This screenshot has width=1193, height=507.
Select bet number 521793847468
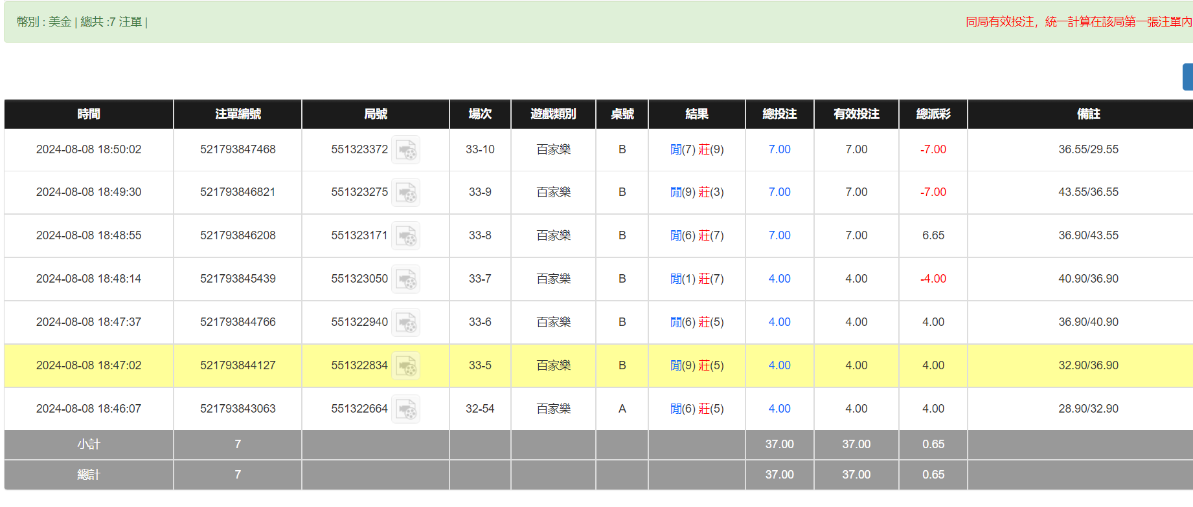click(x=238, y=149)
